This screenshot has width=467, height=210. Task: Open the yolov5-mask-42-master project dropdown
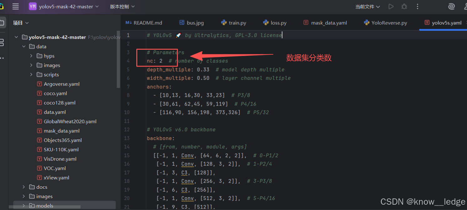click(69, 7)
